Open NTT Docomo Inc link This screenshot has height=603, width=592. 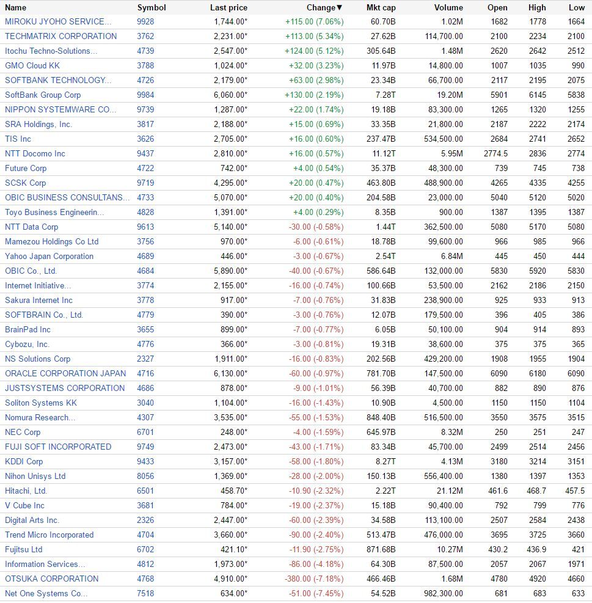coord(35,153)
